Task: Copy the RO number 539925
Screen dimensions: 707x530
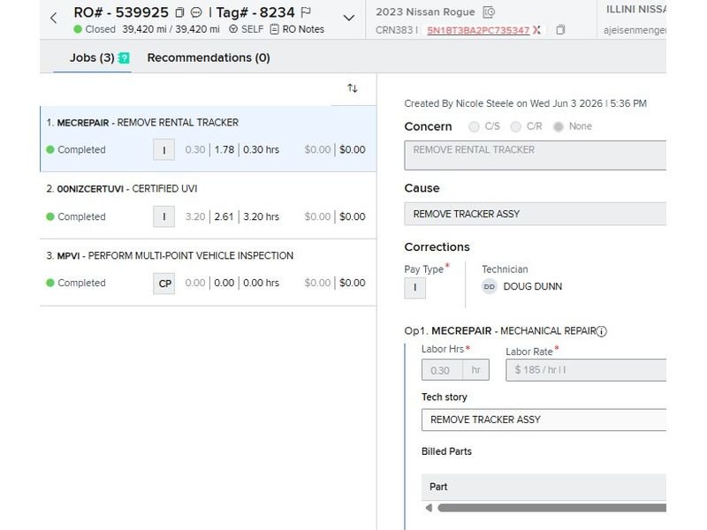Action: click(x=179, y=12)
